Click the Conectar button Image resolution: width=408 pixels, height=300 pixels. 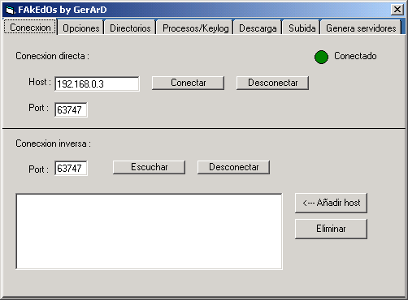pos(188,83)
